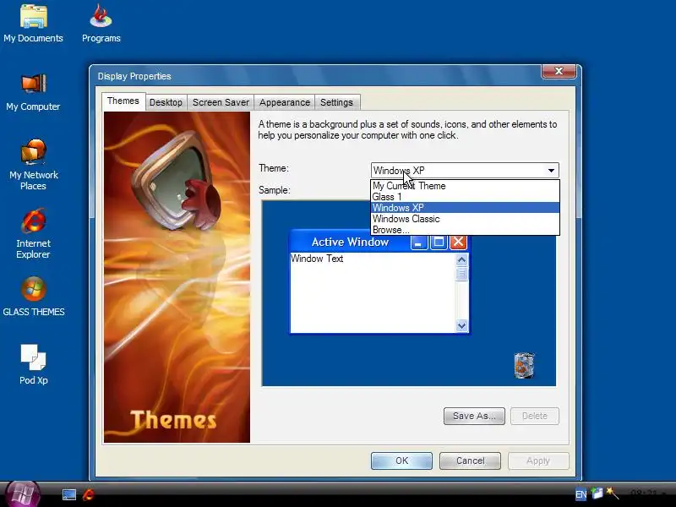Click the sample window minimize button
676x507 pixels.
coord(418,243)
